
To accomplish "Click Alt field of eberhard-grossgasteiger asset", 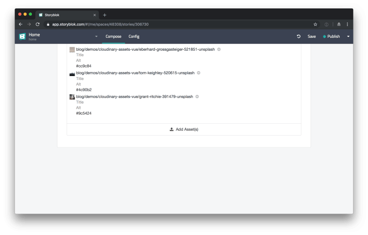I will tap(79, 61).
